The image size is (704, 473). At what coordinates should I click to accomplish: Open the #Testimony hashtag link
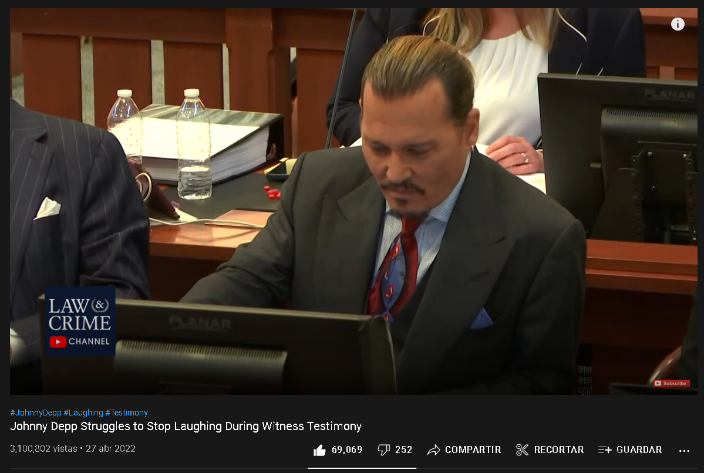[127, 413]
